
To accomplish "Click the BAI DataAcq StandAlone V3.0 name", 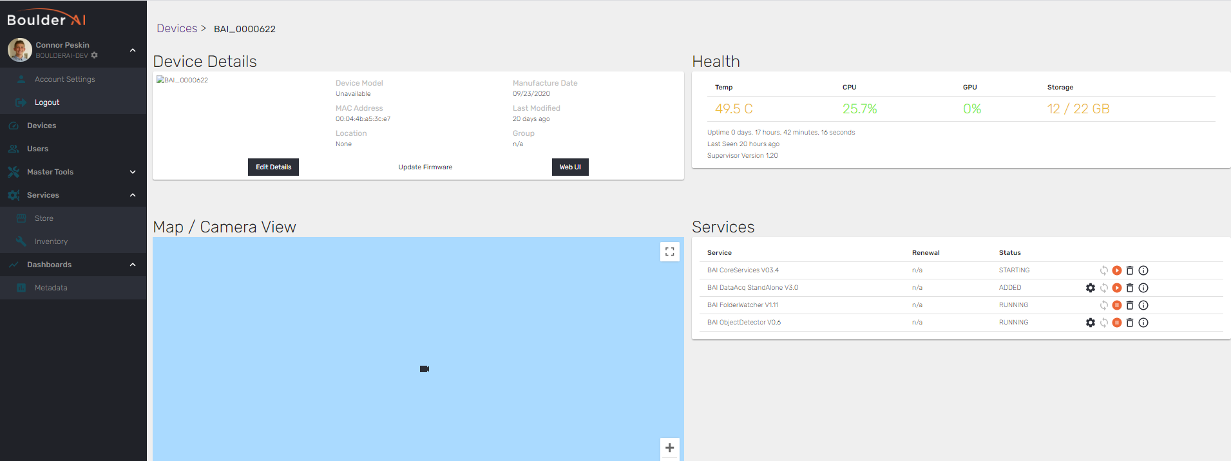I will [x=752, y=288].
